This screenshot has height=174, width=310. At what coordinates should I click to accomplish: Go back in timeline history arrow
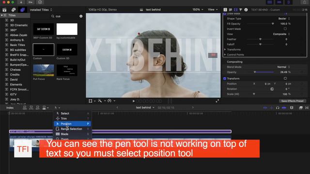click(117, 107)
